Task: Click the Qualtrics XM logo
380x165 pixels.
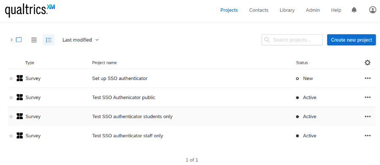Action: [x=30, y=10]
